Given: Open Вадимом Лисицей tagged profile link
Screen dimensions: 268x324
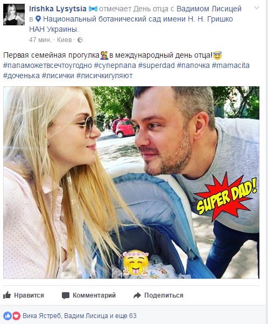Looking at the screenshot, I should point(209,9).
